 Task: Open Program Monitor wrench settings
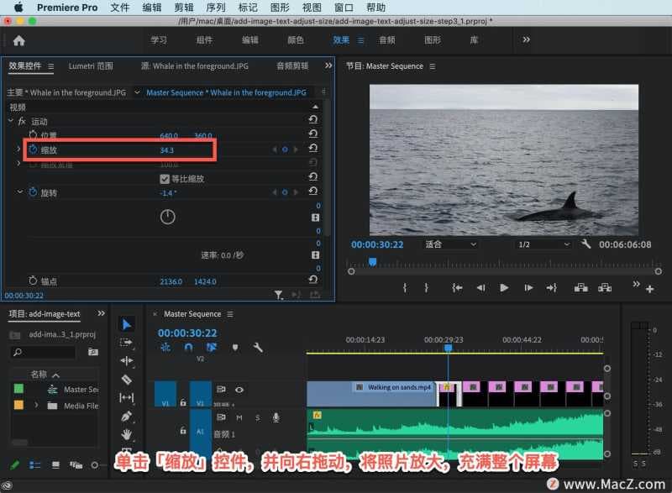click(586, 244)
